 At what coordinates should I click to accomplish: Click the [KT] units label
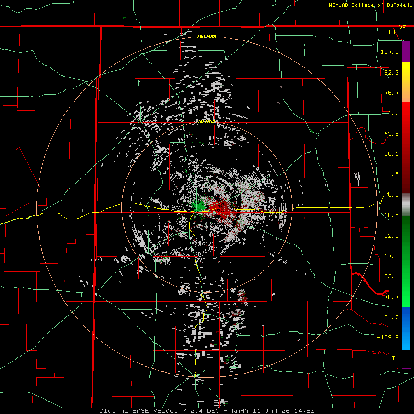[393, 32]
